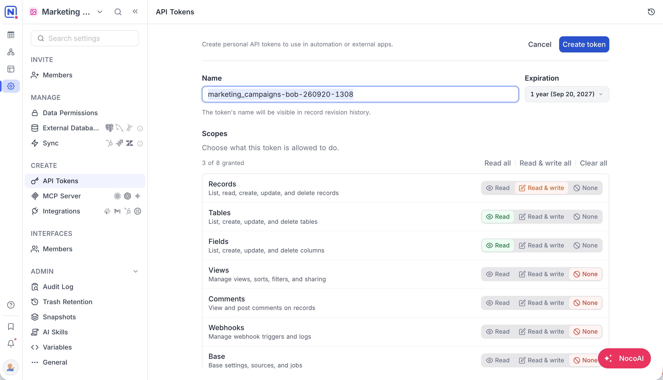Open the notifications bell icon

[x=11, y=343]
